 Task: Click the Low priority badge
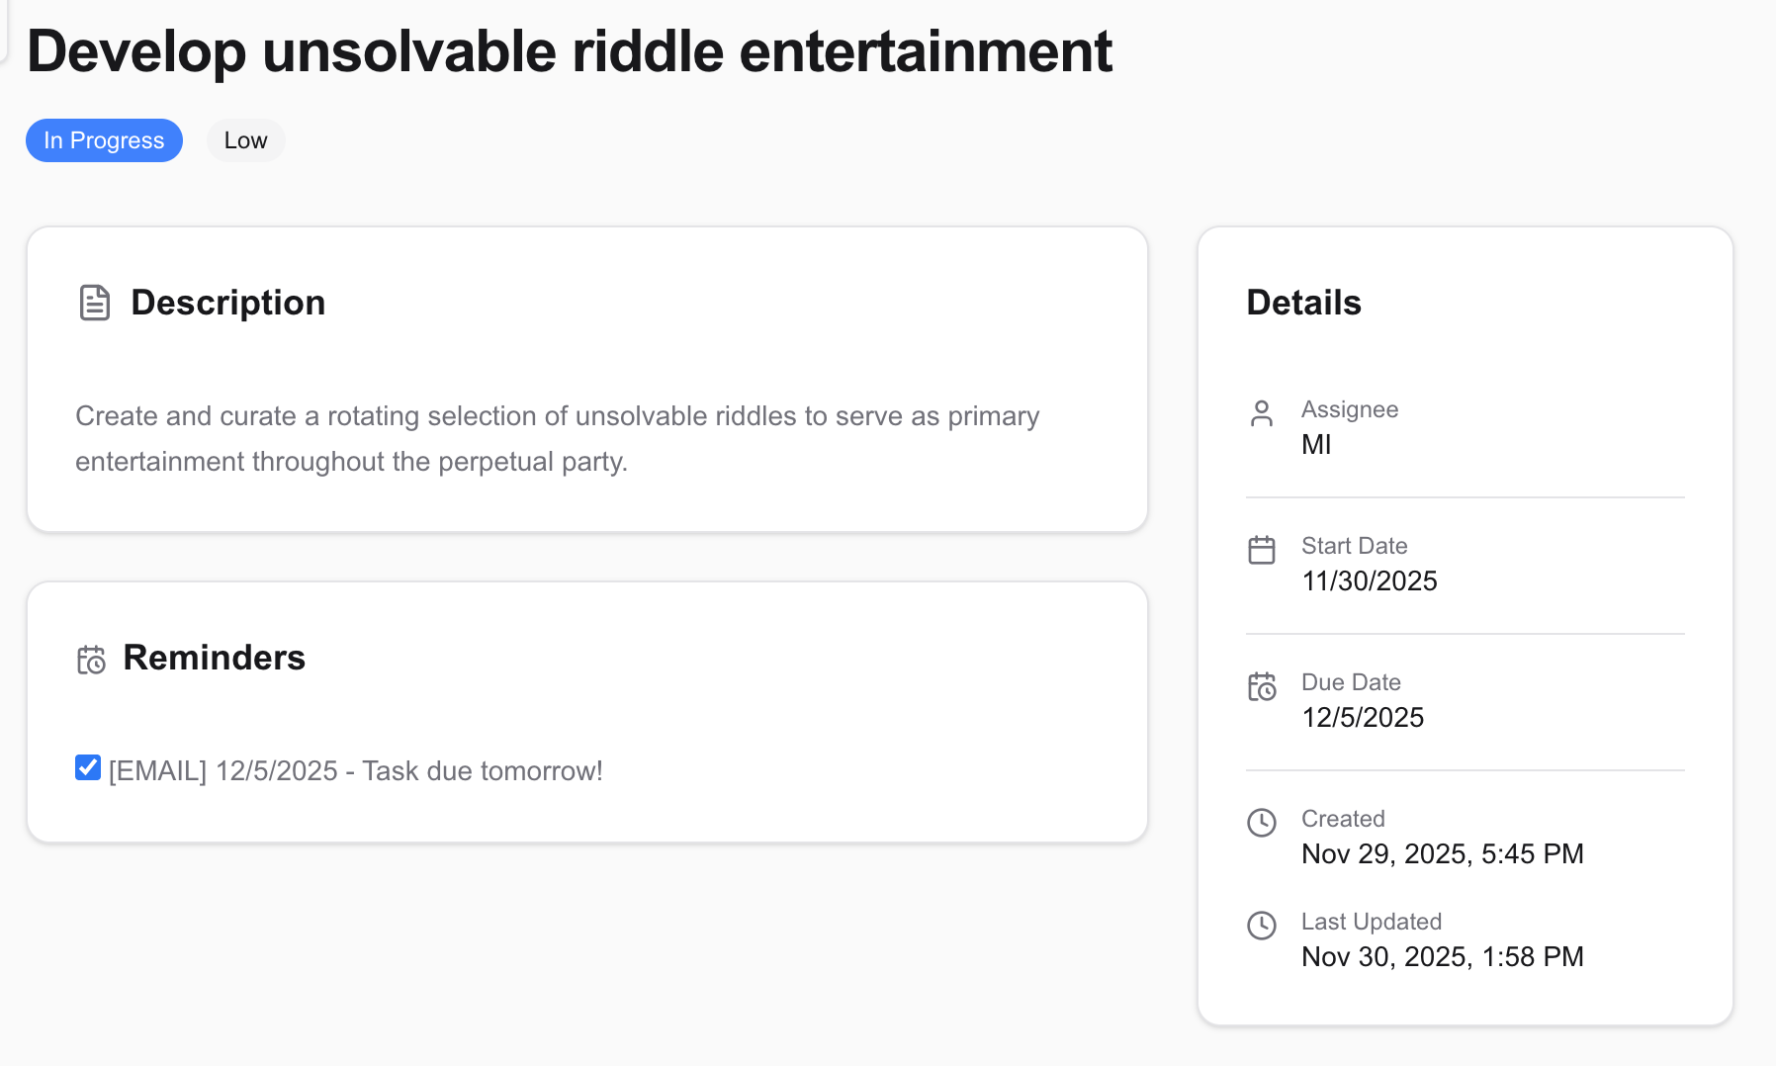pos(245,140)
